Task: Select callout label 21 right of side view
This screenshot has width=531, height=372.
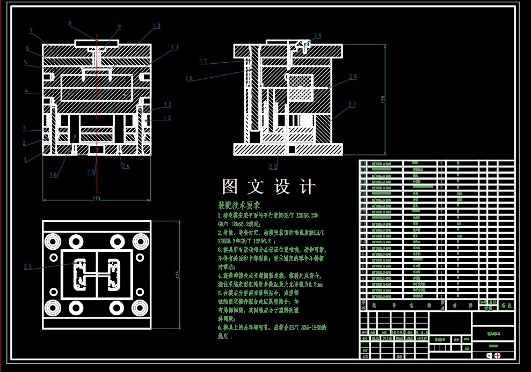Action: tap(352, 105)
